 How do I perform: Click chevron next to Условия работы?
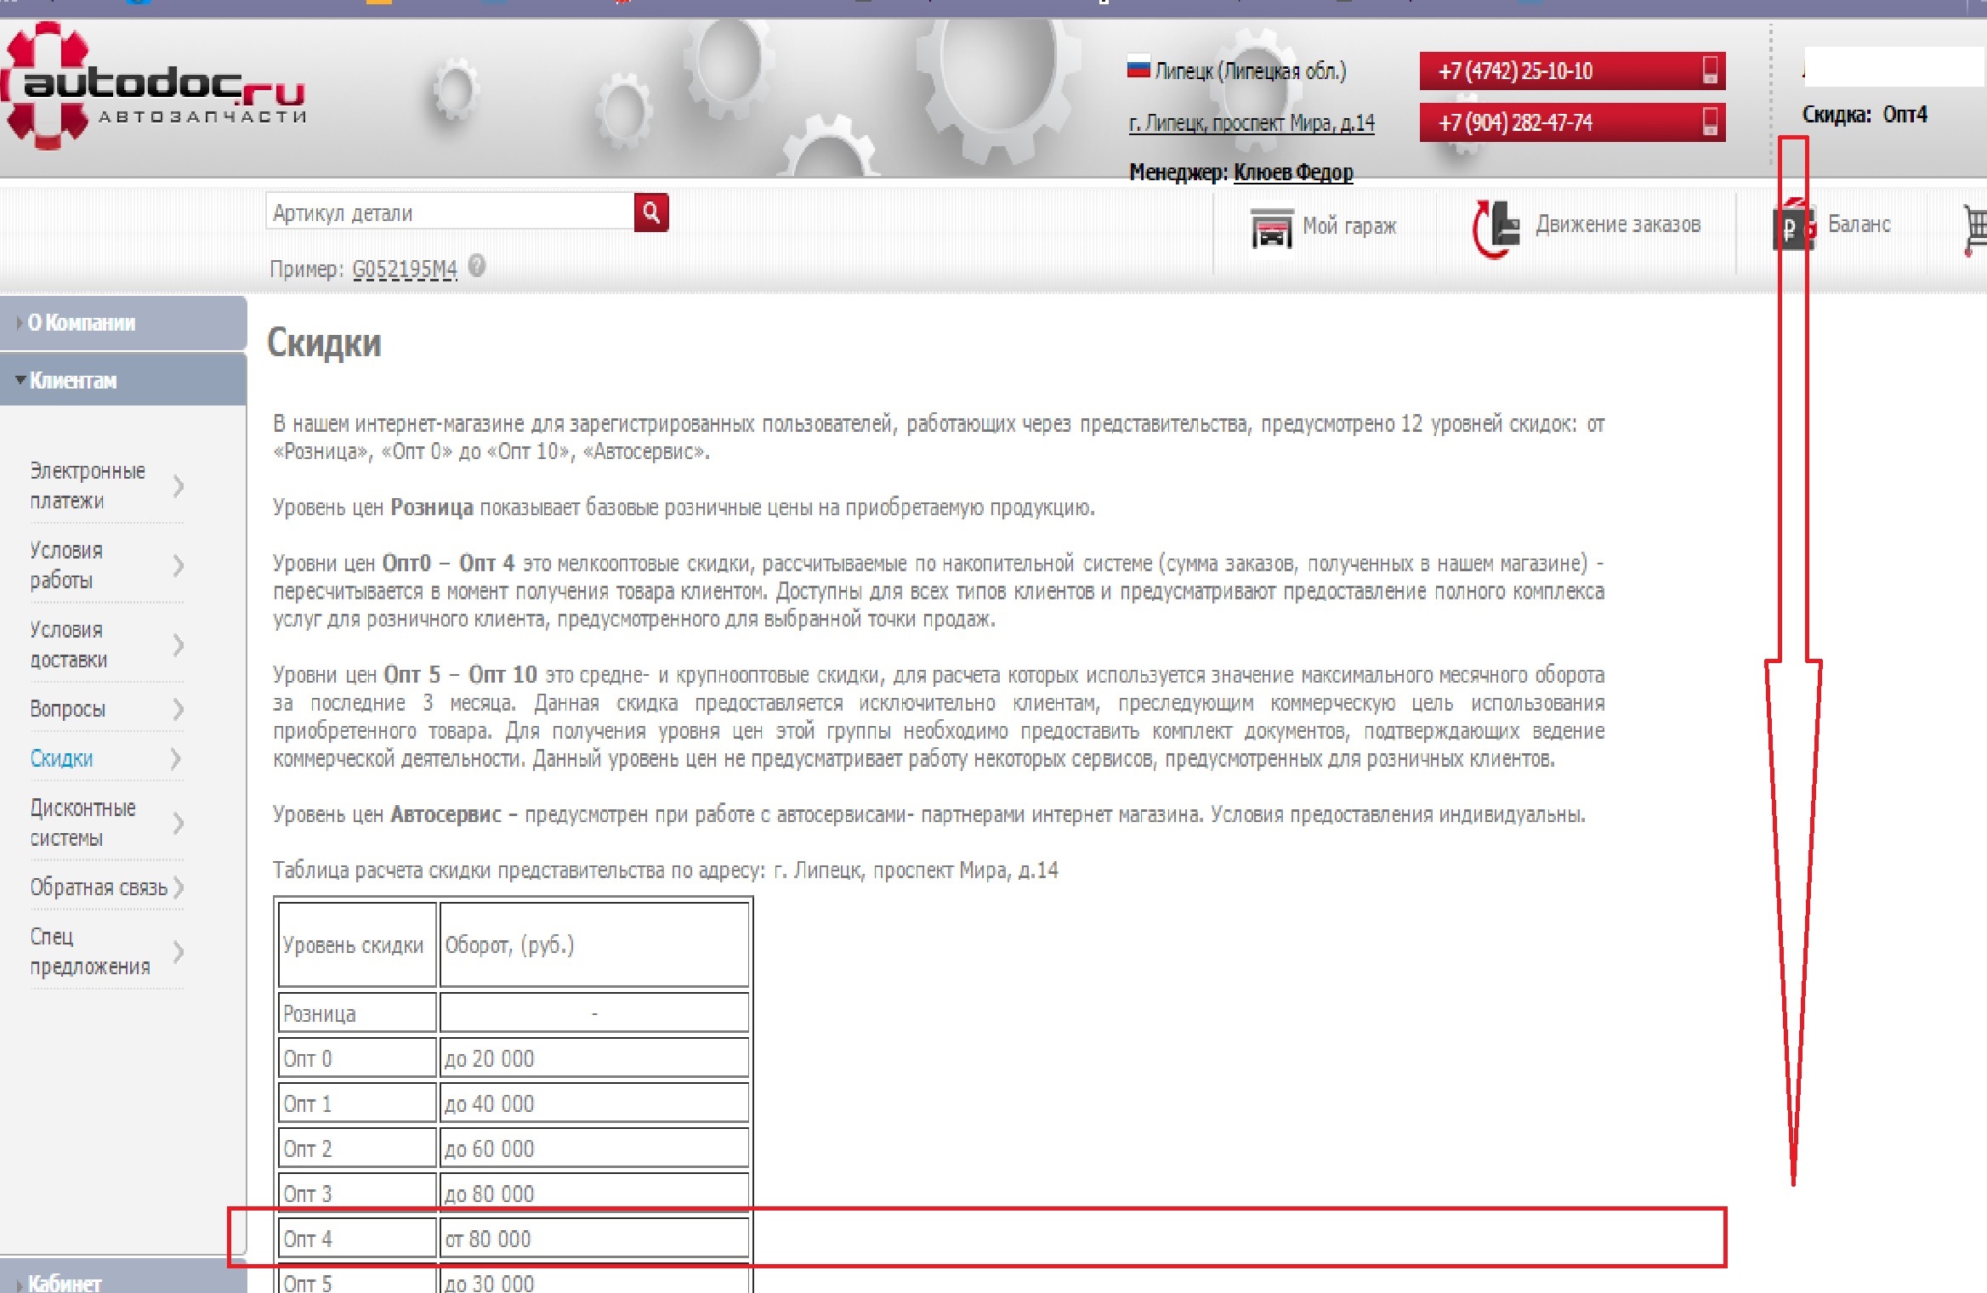click(178, 565)
